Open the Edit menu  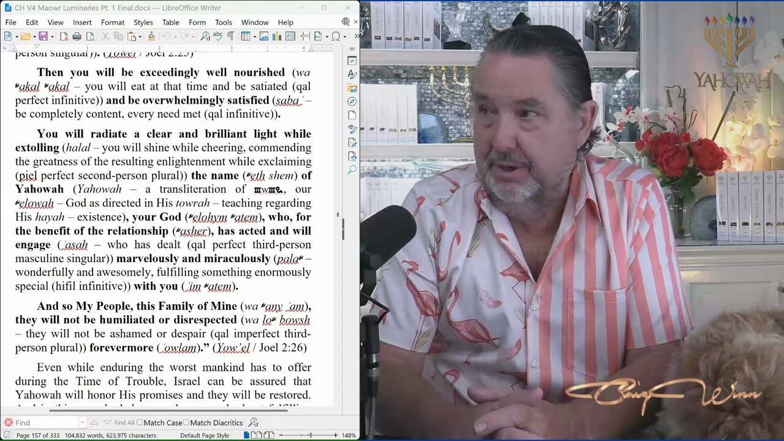point(32,23)
